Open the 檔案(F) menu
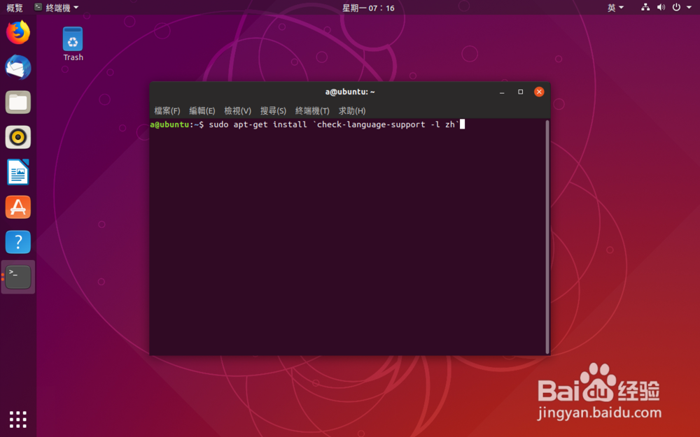The width and height of the screenshot is (700, 437). click(167, 110)
